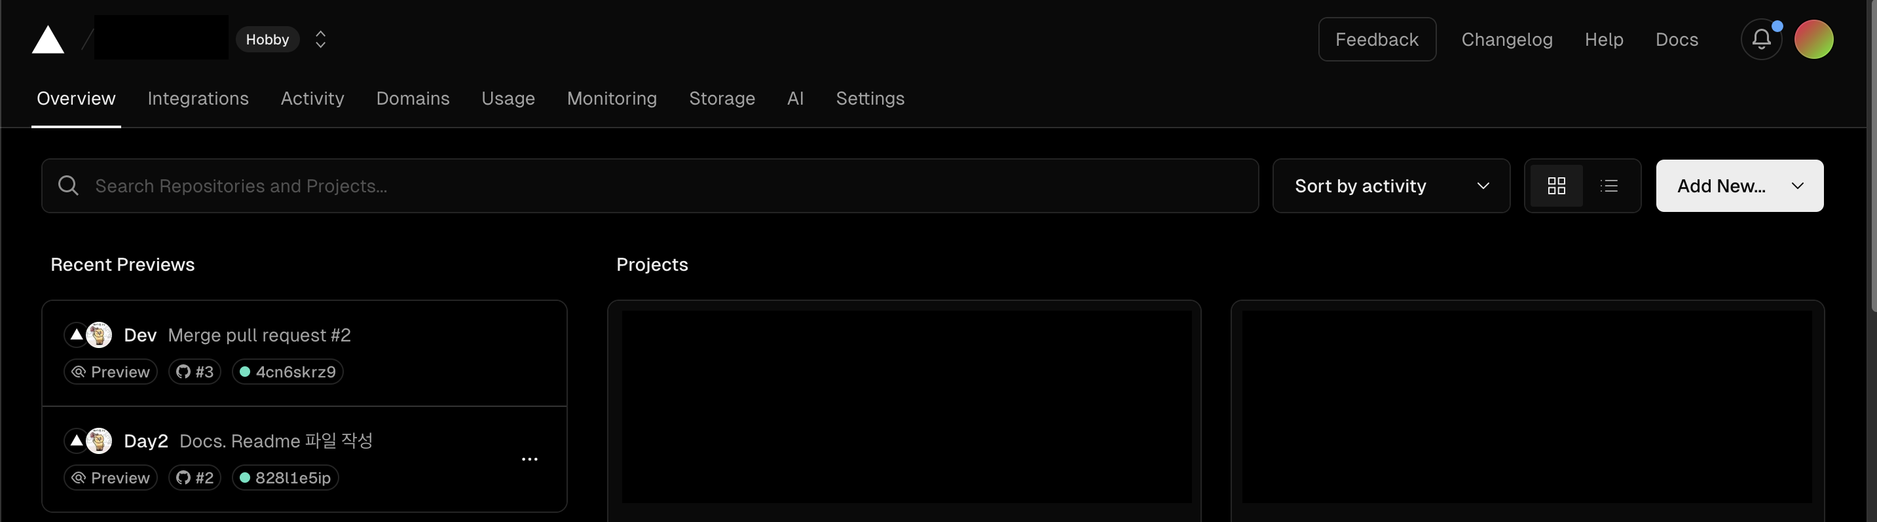This screenshot has width=1877, height=522.
Task: Open the notifications bell
Action: click(1761, 39)
